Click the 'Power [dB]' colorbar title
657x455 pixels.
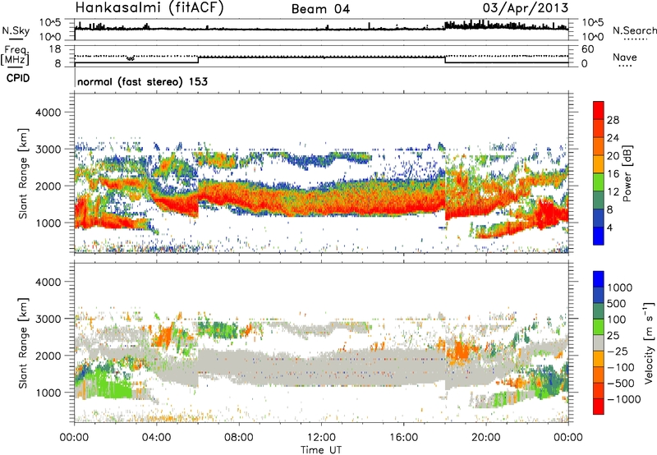627,173
